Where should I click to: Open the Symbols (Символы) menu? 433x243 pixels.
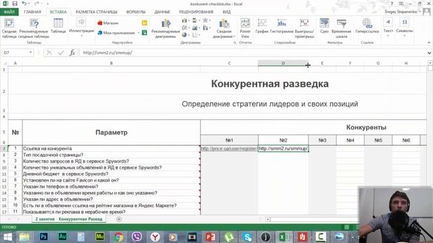point(405,28)
